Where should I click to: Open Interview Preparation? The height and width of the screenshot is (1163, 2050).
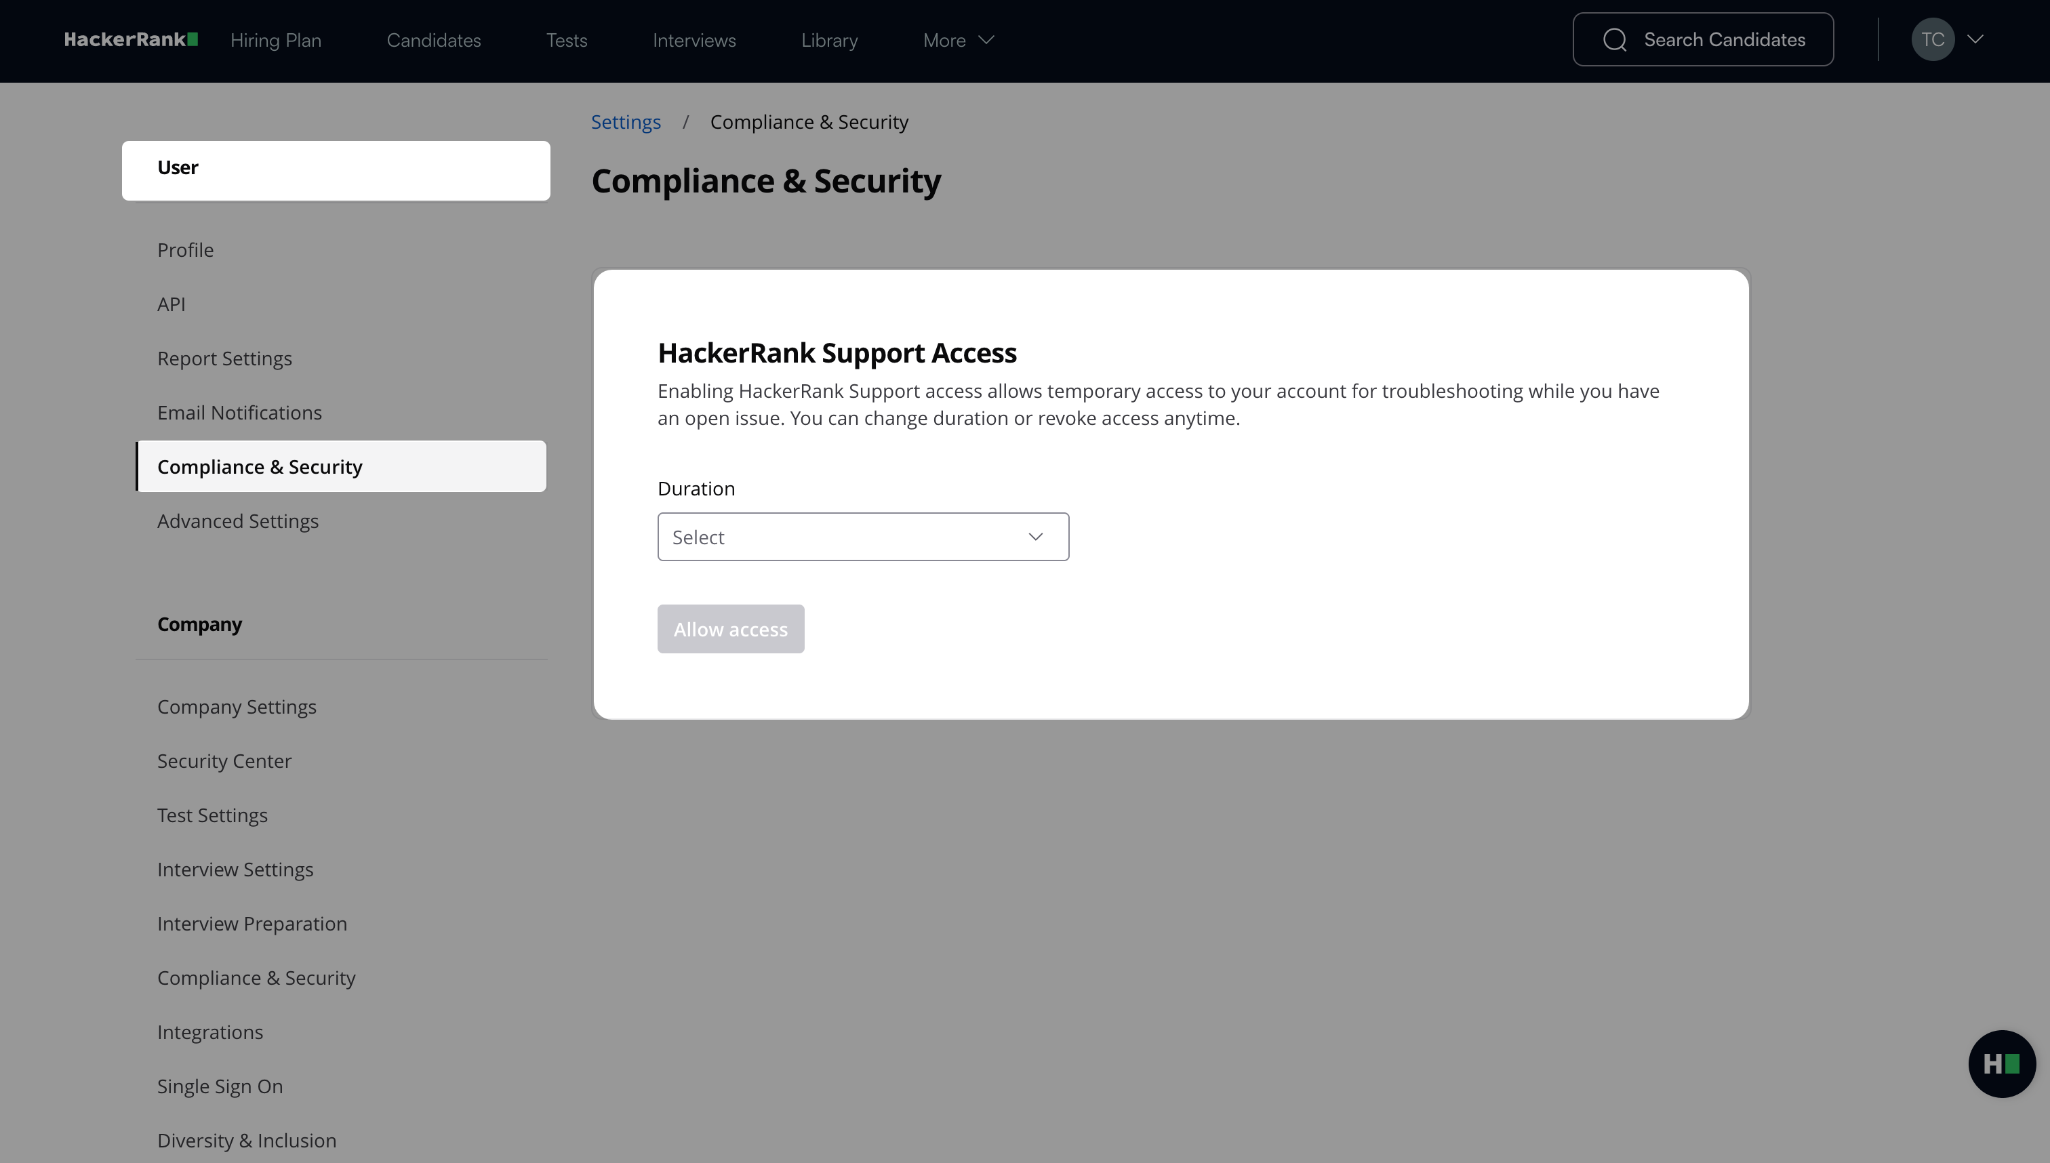(x=252, y=924)
